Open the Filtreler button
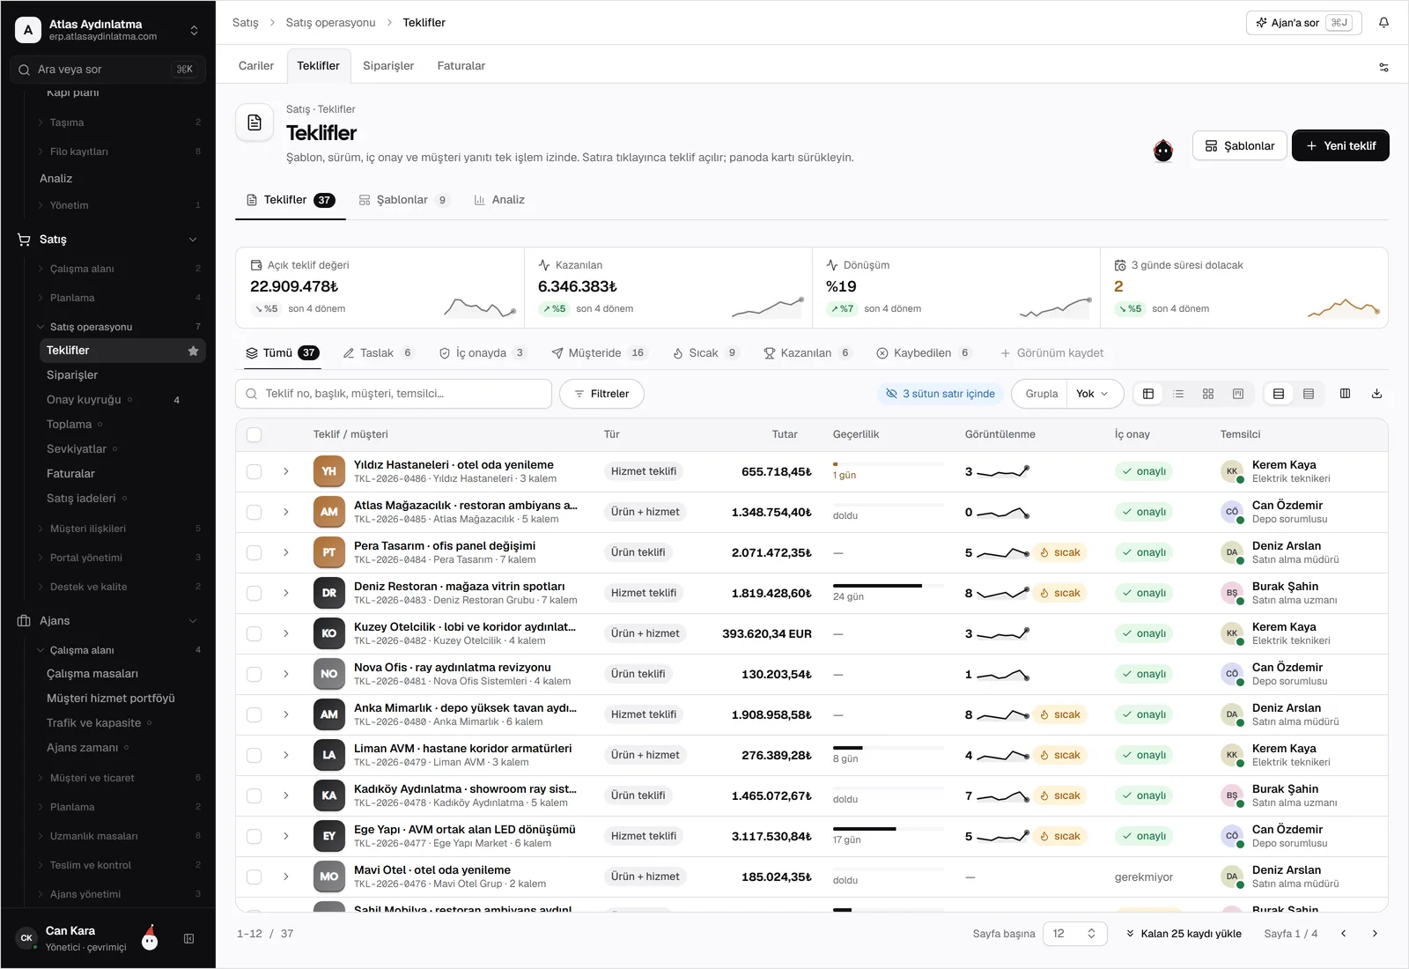This screenshot has height=969, width=1409. (x=601, y=394)
